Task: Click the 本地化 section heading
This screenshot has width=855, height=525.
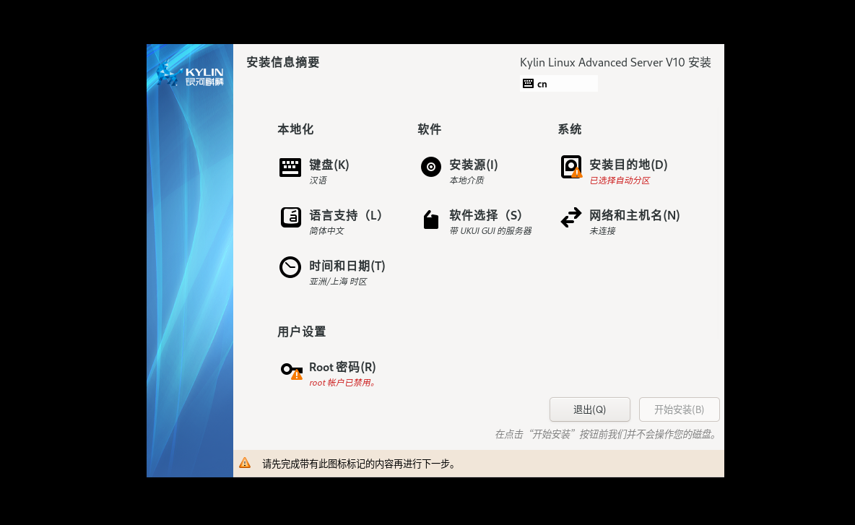Action: tap(295, 129)
